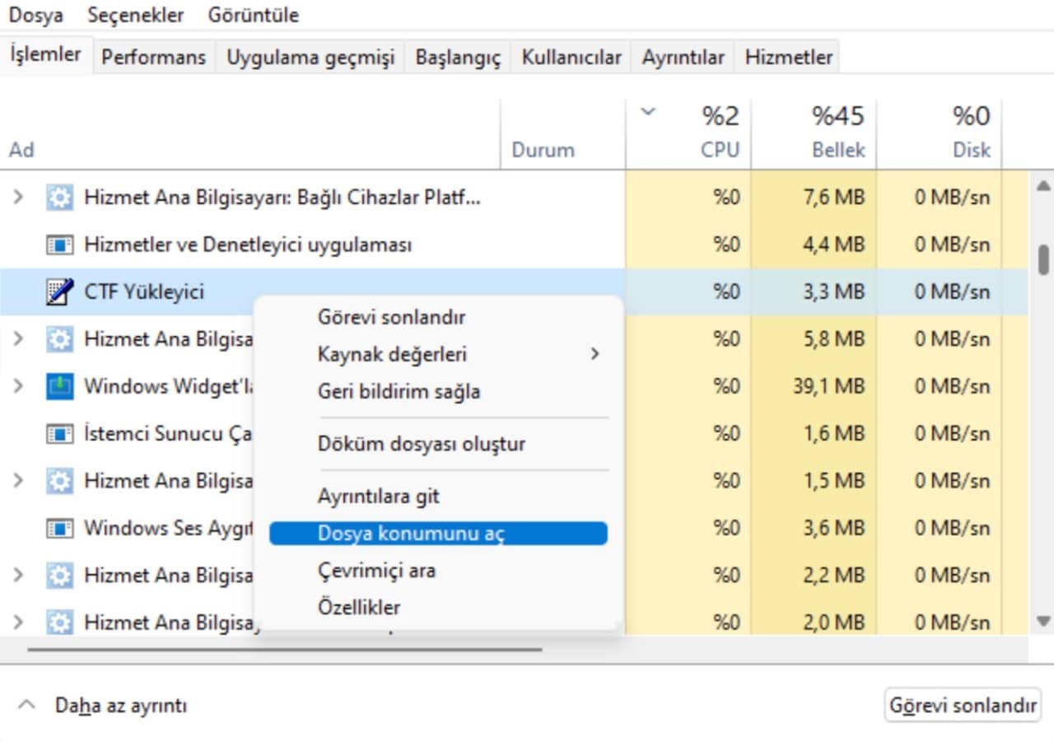1054x741 pixels.
Task: Click the İstemci Sunucu Ça process icon
Action: [59, 434]
